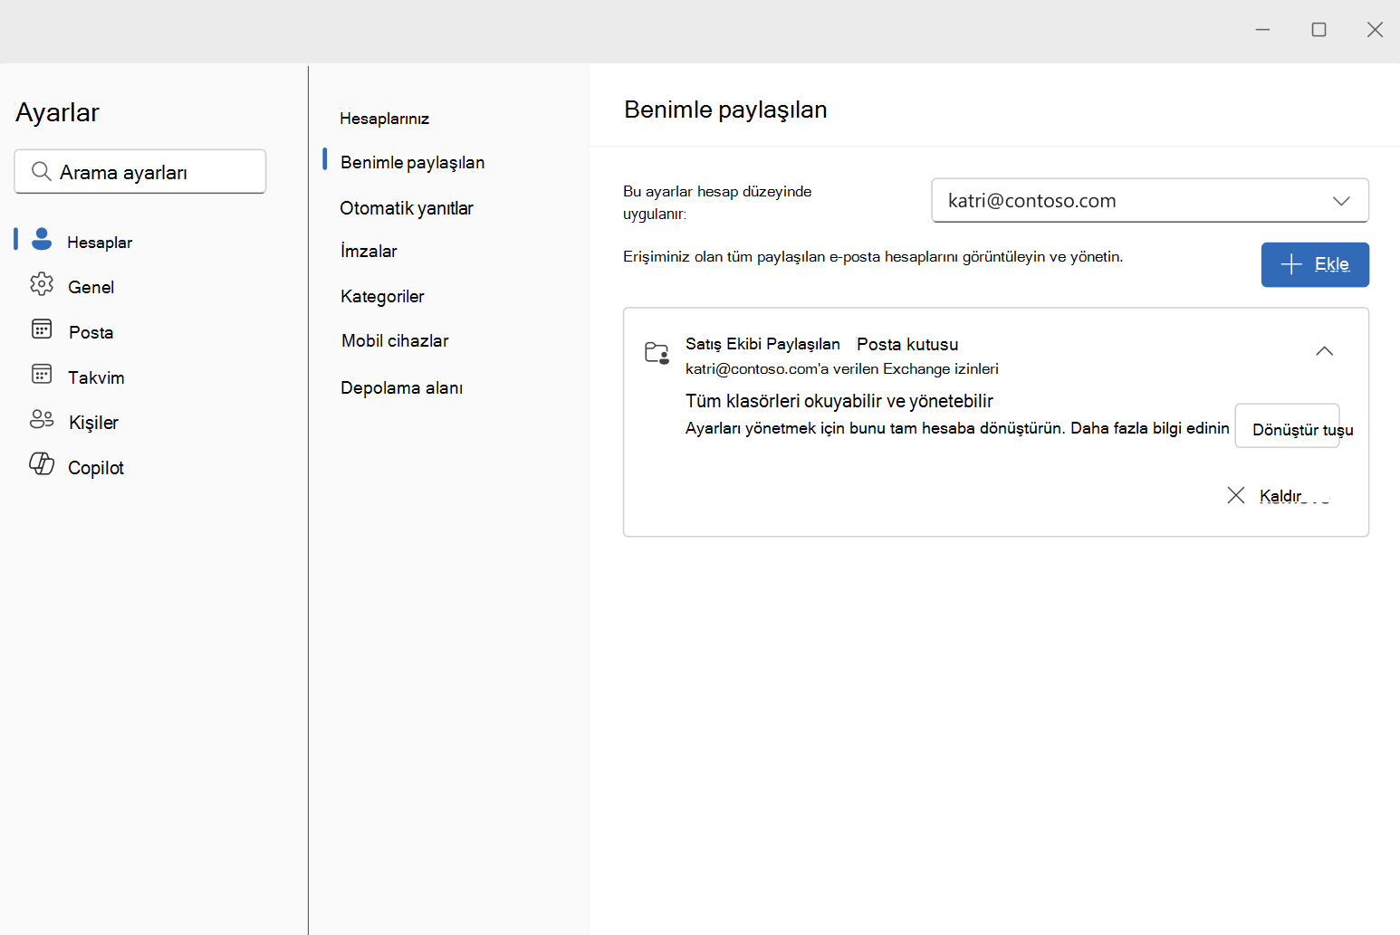Image resolution: width=1400 pixels, height=935 pixels.
Task: Click "Tüm klasörleri okuyabilir ve yönetebilir" text
Action: [839, 401]
